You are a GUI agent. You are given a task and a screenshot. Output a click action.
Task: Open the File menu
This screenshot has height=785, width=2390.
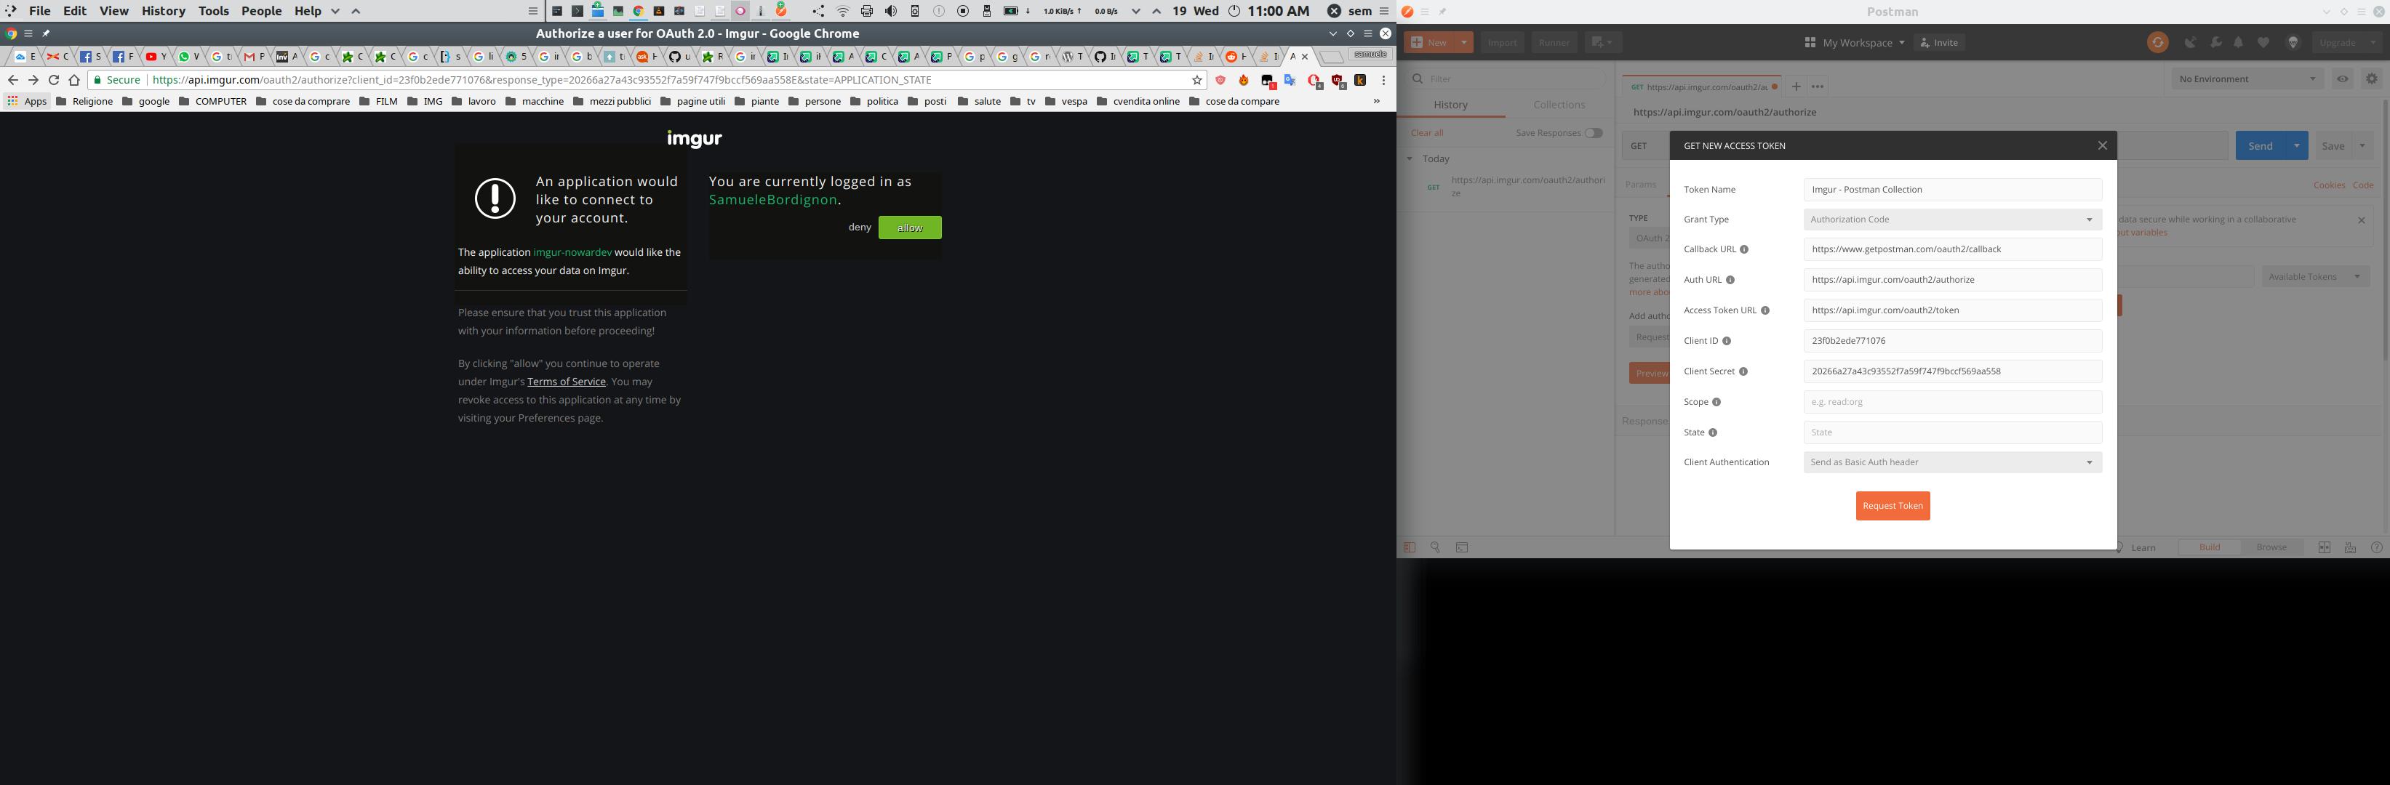(x=40, y=11)
